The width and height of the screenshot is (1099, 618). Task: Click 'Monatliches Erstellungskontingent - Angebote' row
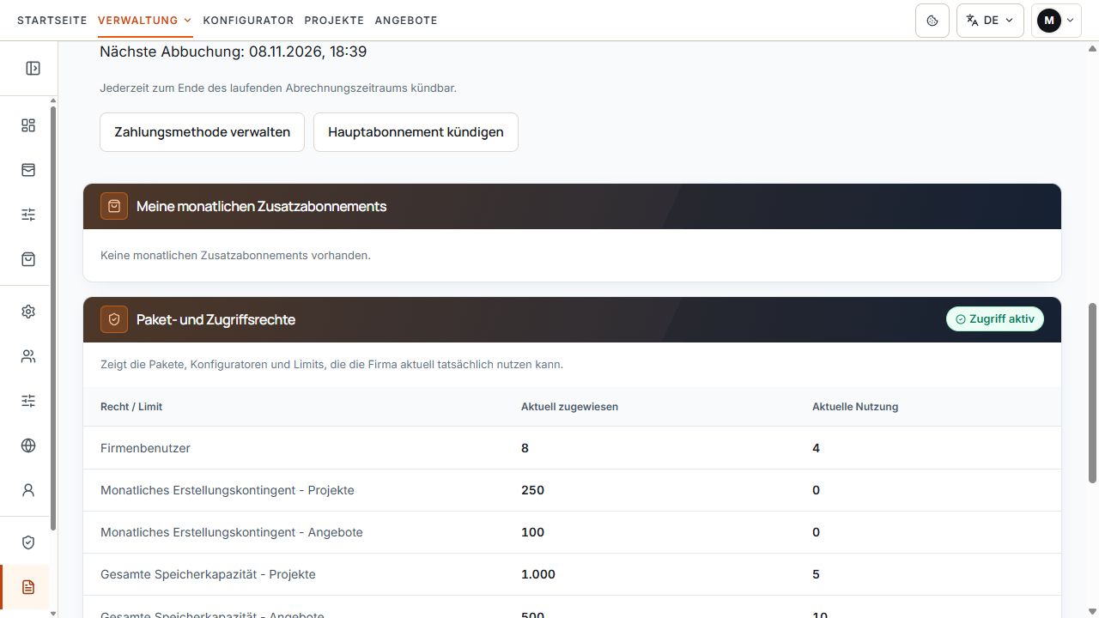click(572, 532)
